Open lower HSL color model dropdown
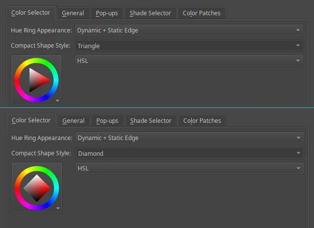The image size is (314, 228). point(190,169)
